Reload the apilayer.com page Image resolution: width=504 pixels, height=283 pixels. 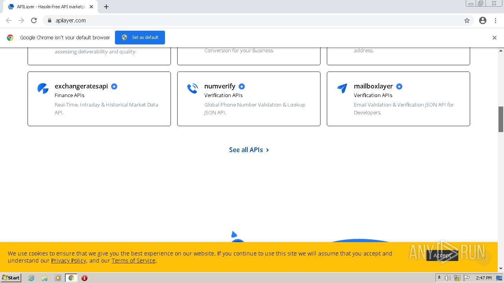34,20
